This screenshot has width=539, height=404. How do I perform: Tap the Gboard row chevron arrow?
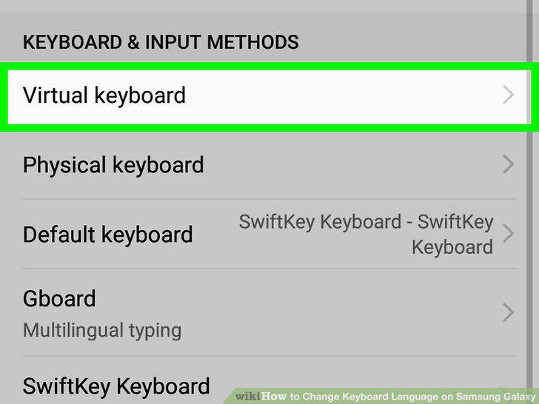pyautogui.click(x=508, y=312)
